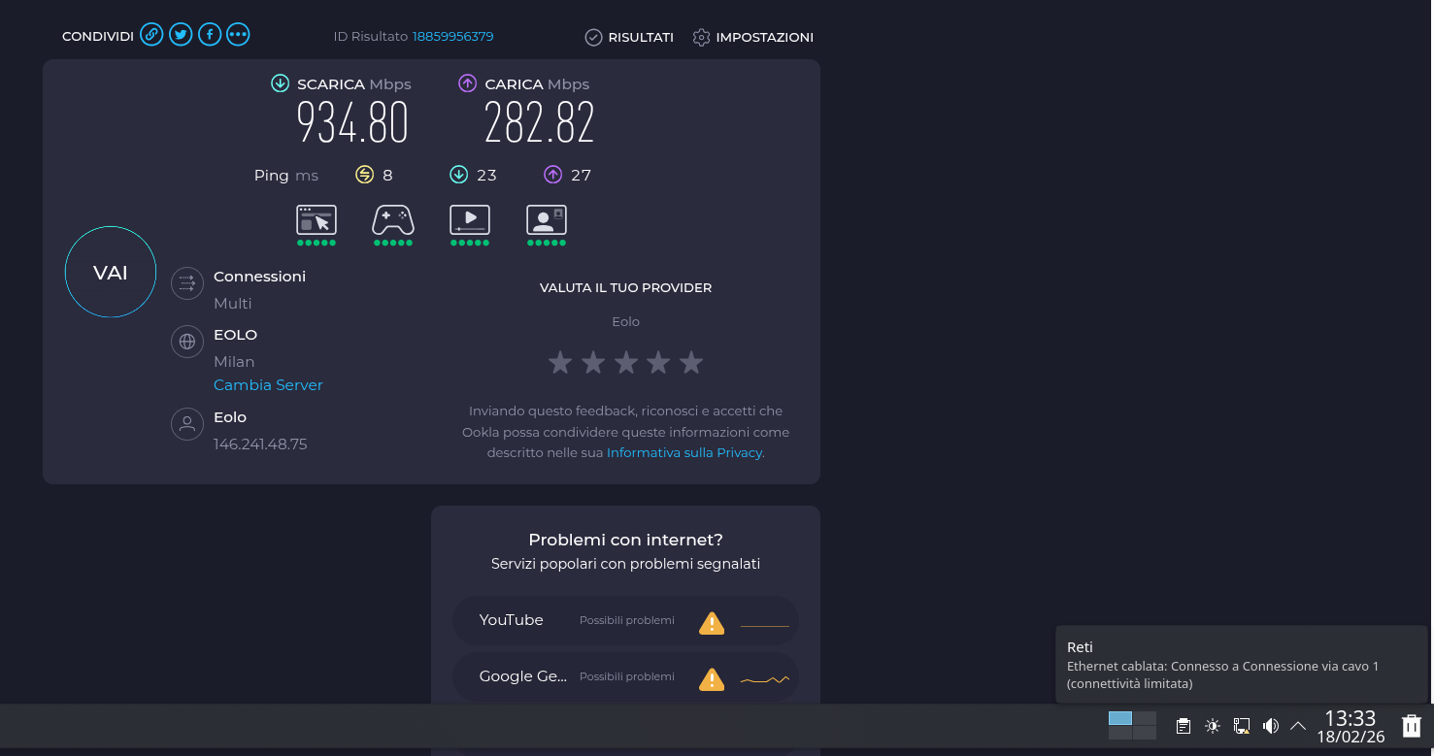The height and width of the screenshot is (756, 1434).
Task: Click the gaming controller experience icon
Action: (x=393, y=220)
